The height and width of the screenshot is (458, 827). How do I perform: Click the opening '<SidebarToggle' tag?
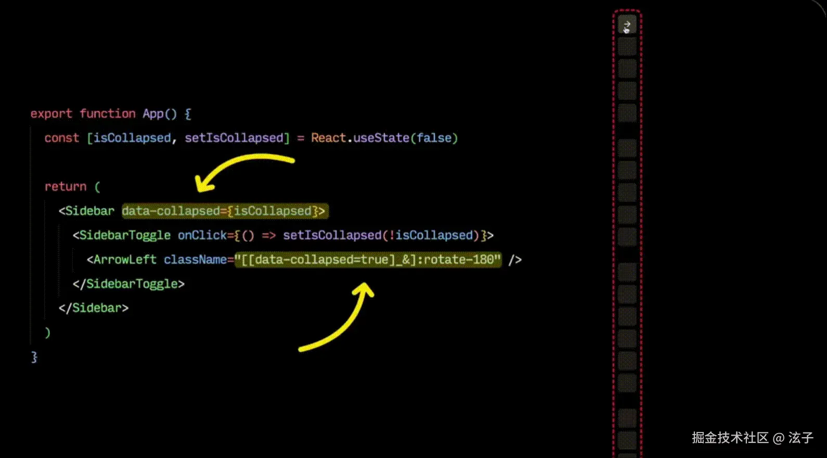122,235
